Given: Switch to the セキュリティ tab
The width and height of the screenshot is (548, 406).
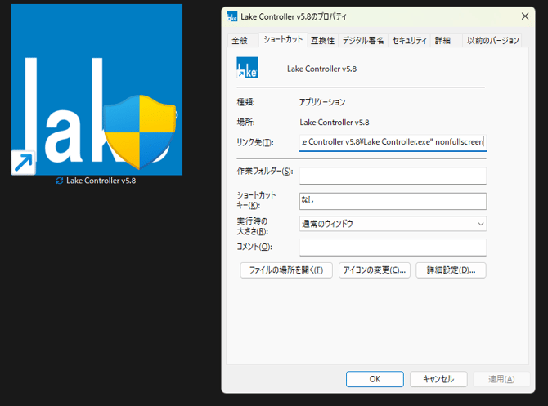Looking at the screenshot, I should click(x=409, y=41).
